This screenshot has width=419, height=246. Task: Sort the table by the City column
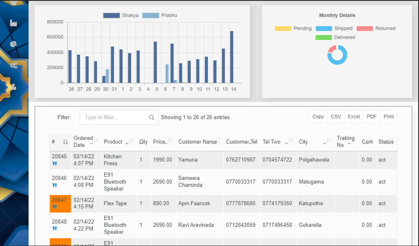[x=303, y=142]
